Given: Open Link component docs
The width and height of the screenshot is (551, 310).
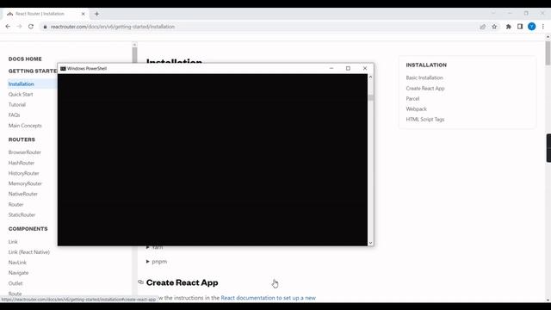Looking at the screenshot, I should (13, 242).
